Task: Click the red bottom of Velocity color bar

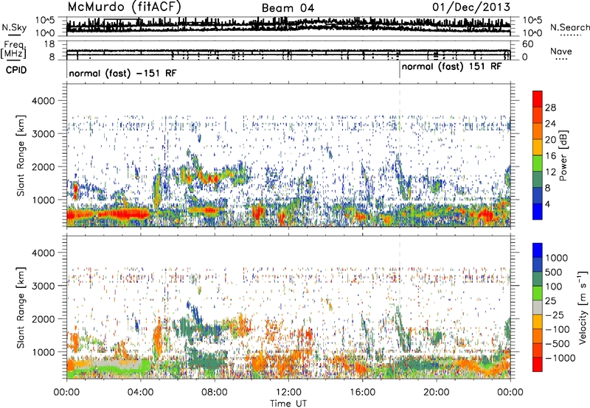Action: (x=538, y=365)
